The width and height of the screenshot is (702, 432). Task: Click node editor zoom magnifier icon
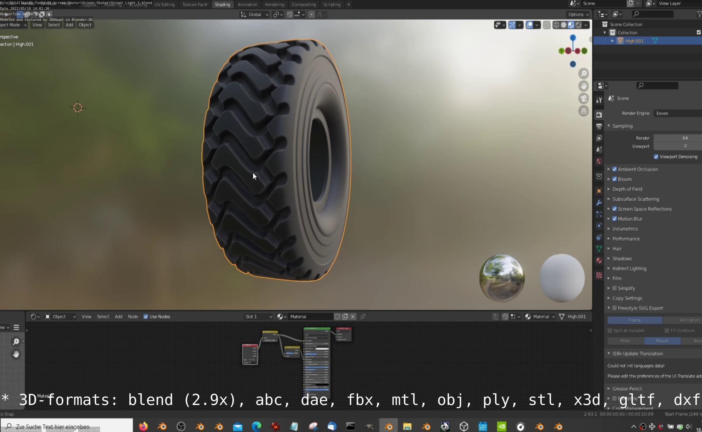pyautogui.click(x=16, y=342)
